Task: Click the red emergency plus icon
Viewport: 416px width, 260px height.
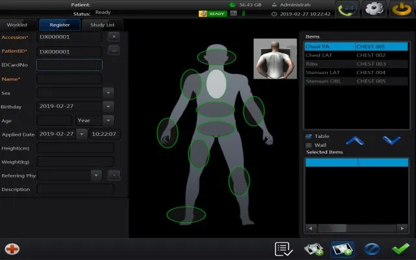Action: (12, 248)
